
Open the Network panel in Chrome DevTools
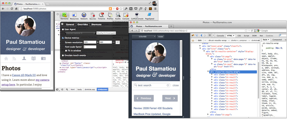coord(84,16)
